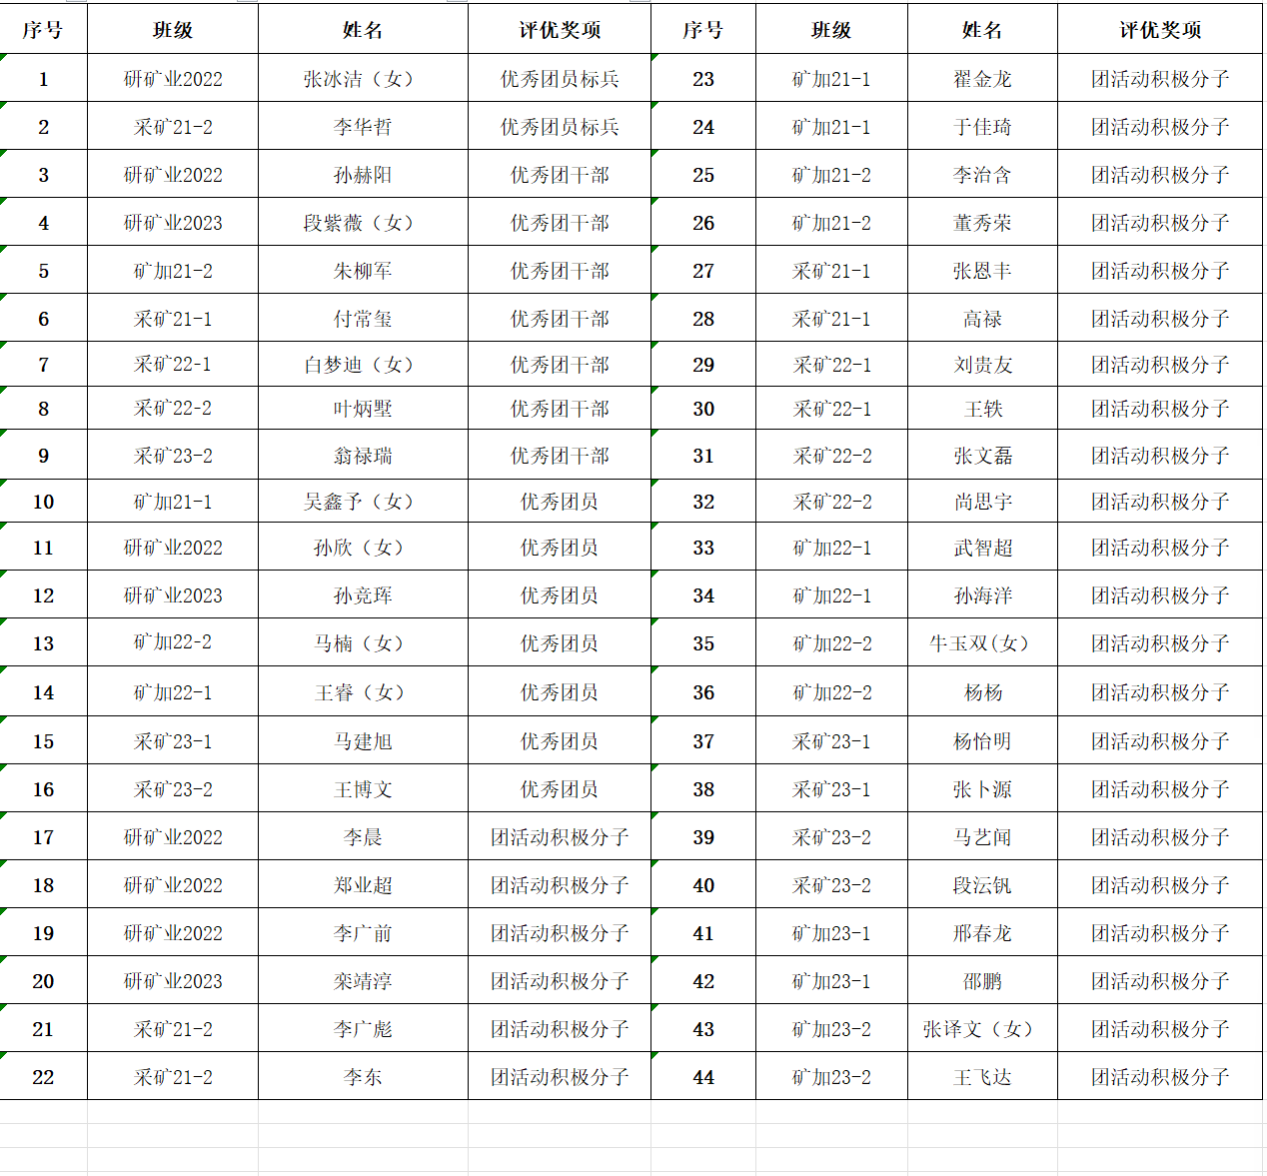1267x1176 pixels.
Task: Select 优秀团员标兵 award in row 1
Action: pos(559,79)
